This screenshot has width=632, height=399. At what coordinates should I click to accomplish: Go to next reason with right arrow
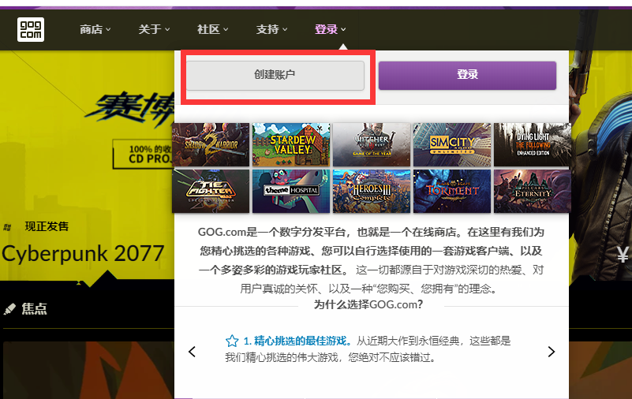[x=551, y=352]
